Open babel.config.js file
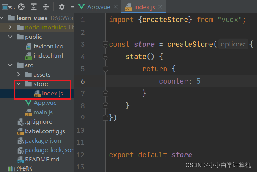This screenshot has height=172, width=257. pyautogui.click(x=45, y=131)
